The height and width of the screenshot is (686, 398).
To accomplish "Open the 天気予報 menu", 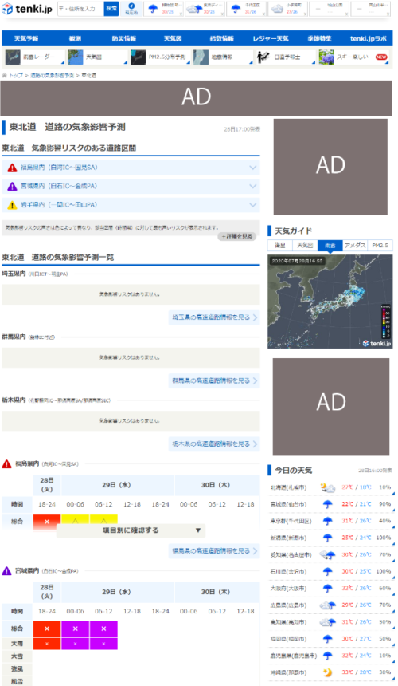I will tap(26, 38).
